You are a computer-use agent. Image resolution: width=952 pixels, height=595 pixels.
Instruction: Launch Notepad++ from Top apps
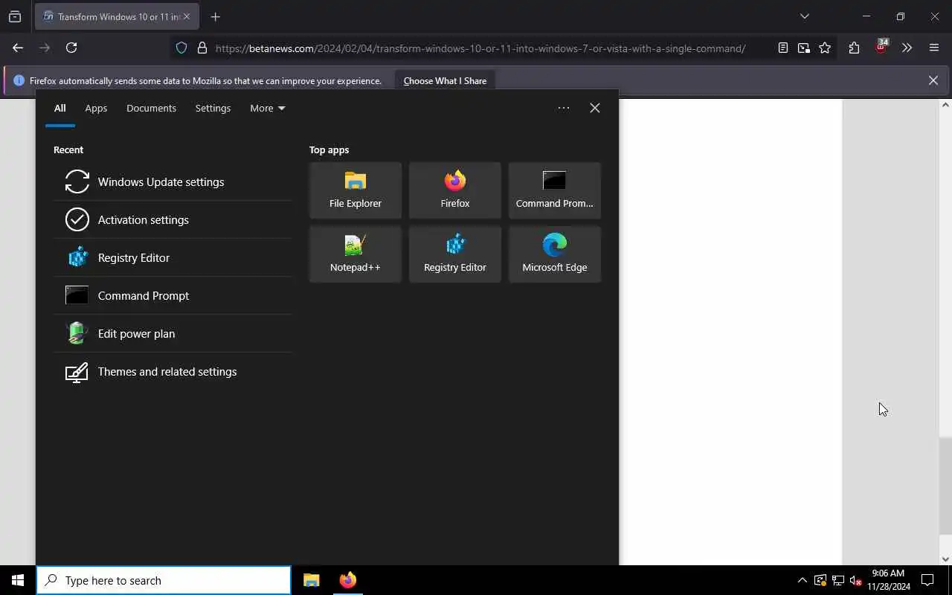click(356, 254)
